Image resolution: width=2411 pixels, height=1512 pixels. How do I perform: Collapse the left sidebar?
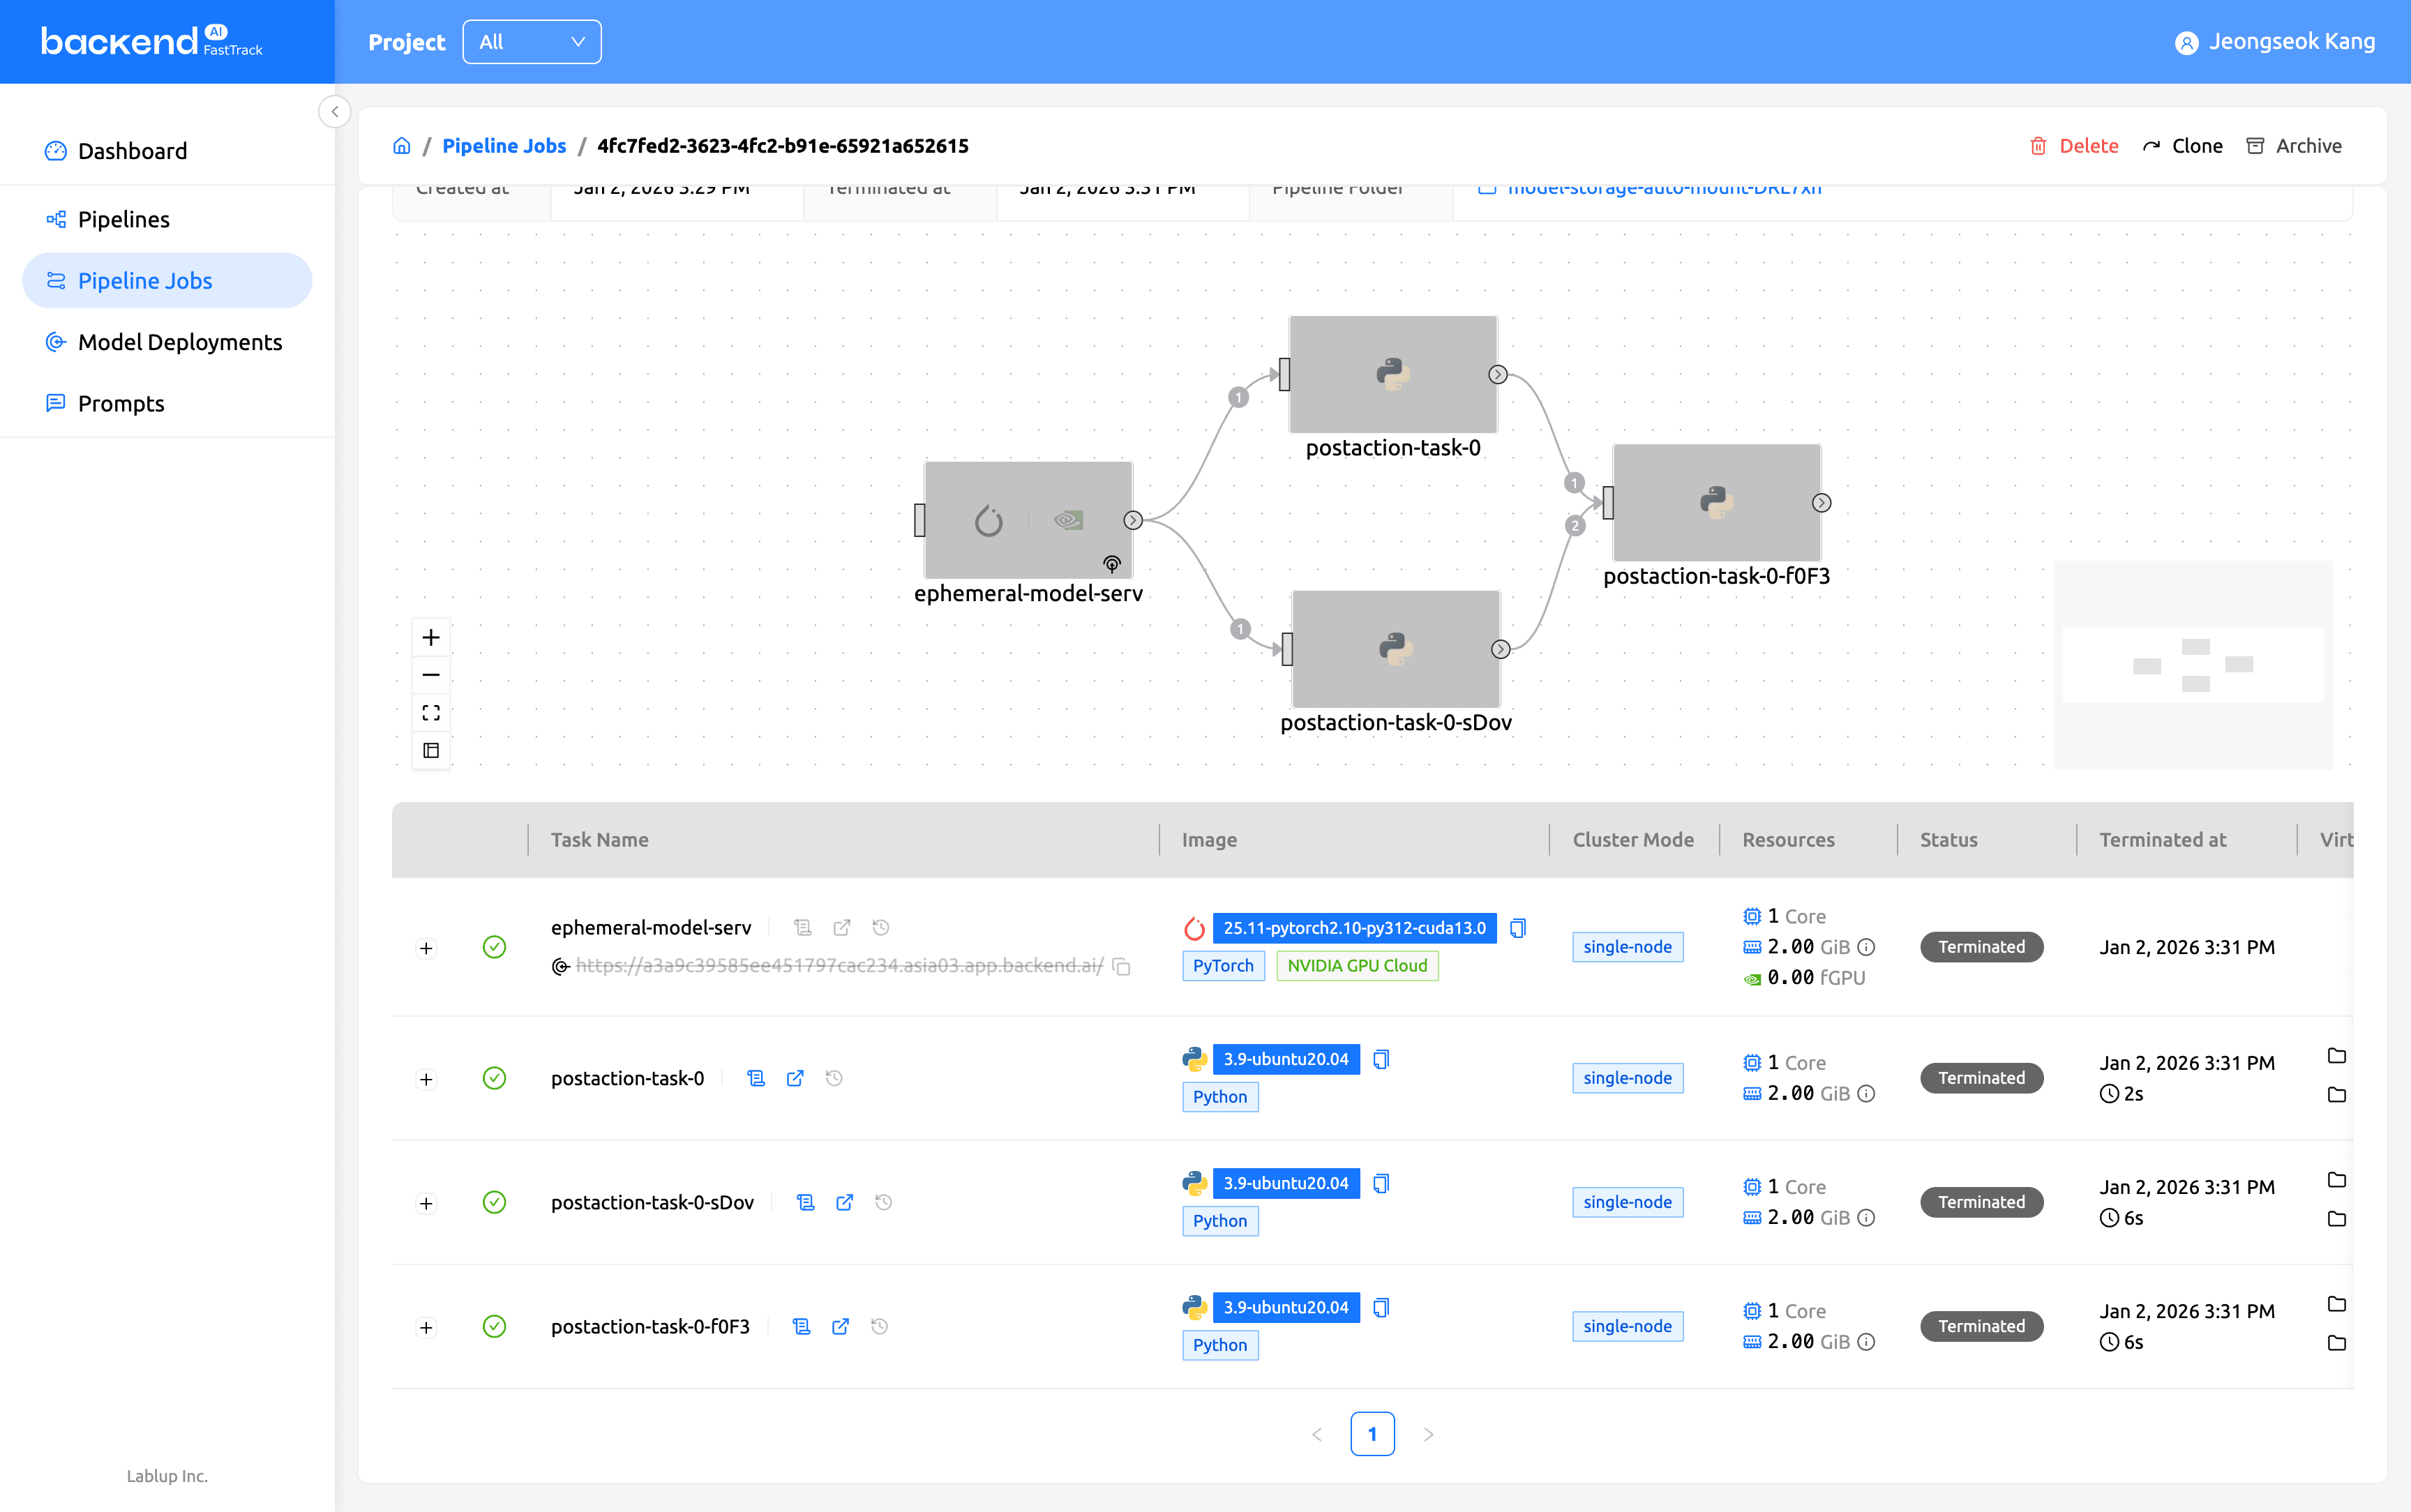[x=335, y=112]
